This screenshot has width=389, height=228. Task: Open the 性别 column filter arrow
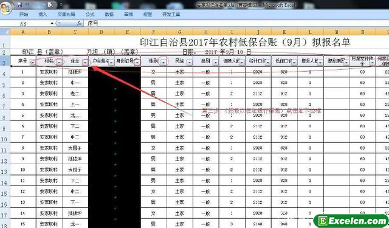coord(164,63)
